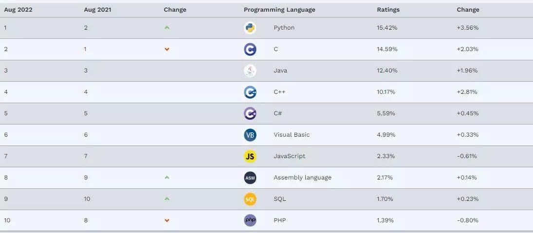This screenshot has width=533, height=233.
Task: Click the yellow JavaScript JS icon
Action: click(x=250, y=156)
